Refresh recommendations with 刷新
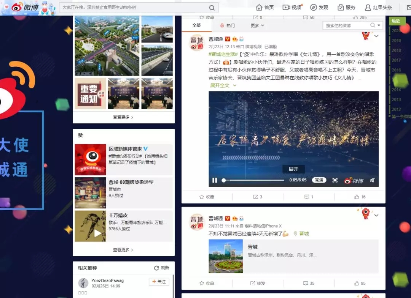This screenshot has width=411, height=298. pos(161,268)
